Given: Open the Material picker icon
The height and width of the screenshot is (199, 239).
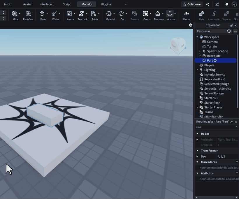Looking at the screenshot, I should pos(109,14).
